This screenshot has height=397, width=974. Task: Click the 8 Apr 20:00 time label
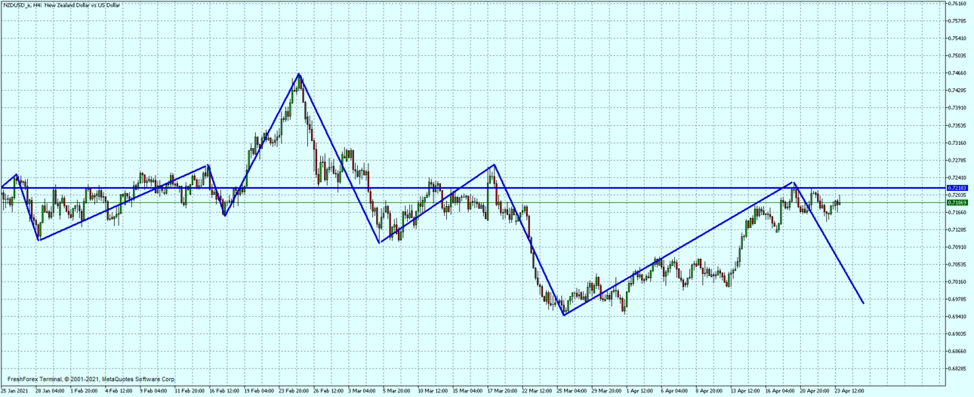click(710, 392)
